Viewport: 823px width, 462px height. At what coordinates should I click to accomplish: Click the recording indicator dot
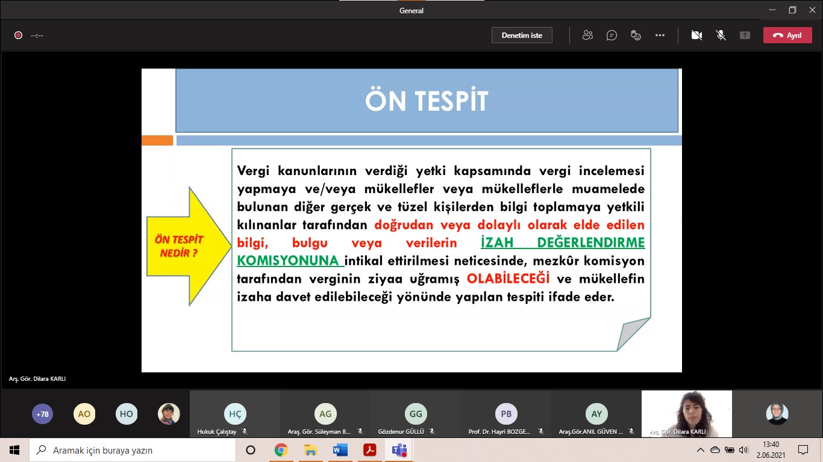click(18, 35)
